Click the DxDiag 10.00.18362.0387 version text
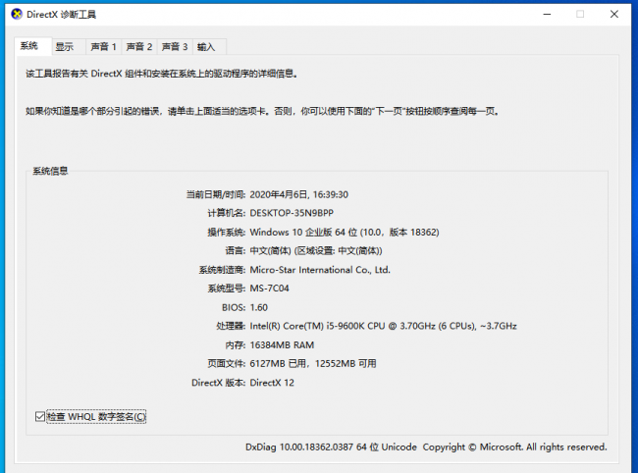This screenshot has height=473, width=638. [x=331, y=447]
